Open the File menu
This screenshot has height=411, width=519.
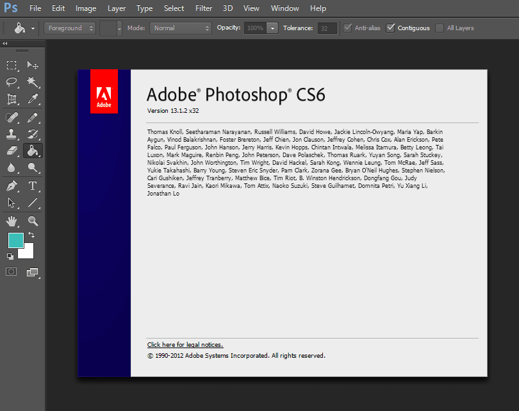click(x=35, y=8)
